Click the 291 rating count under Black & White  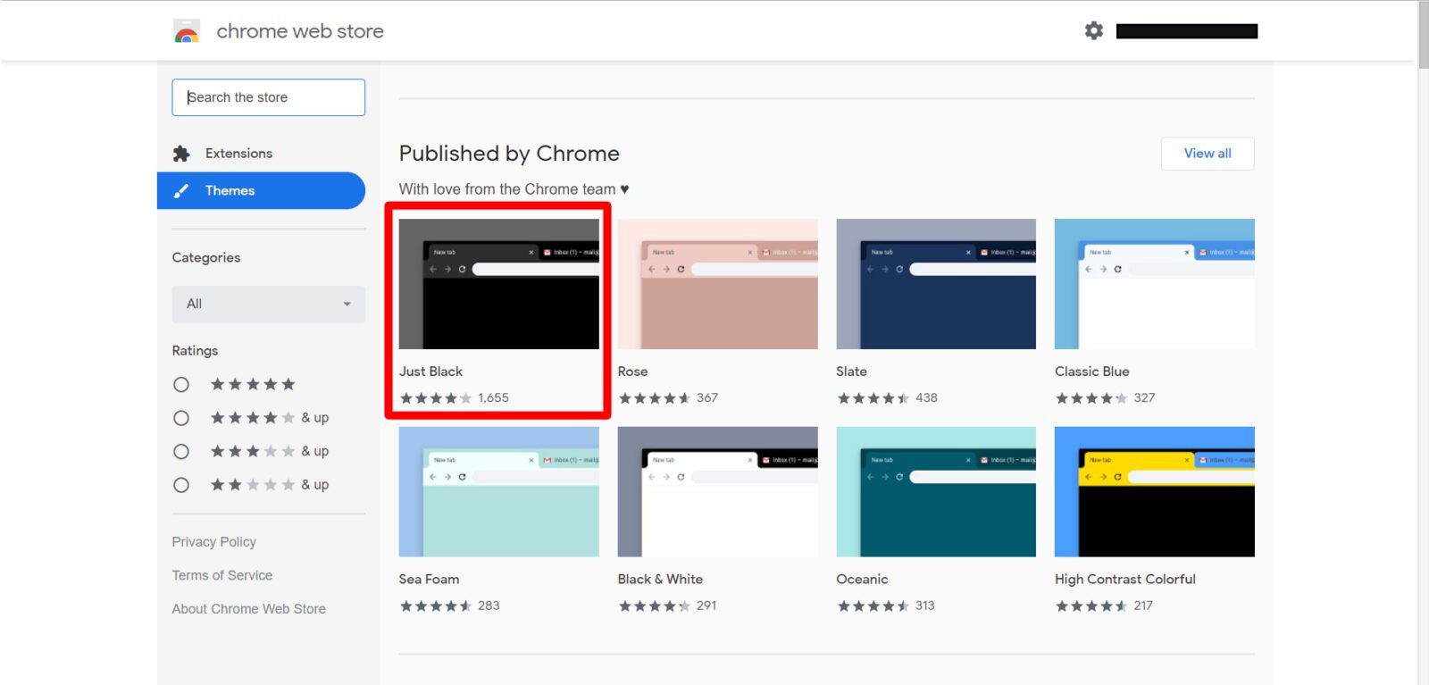[706, 606]
